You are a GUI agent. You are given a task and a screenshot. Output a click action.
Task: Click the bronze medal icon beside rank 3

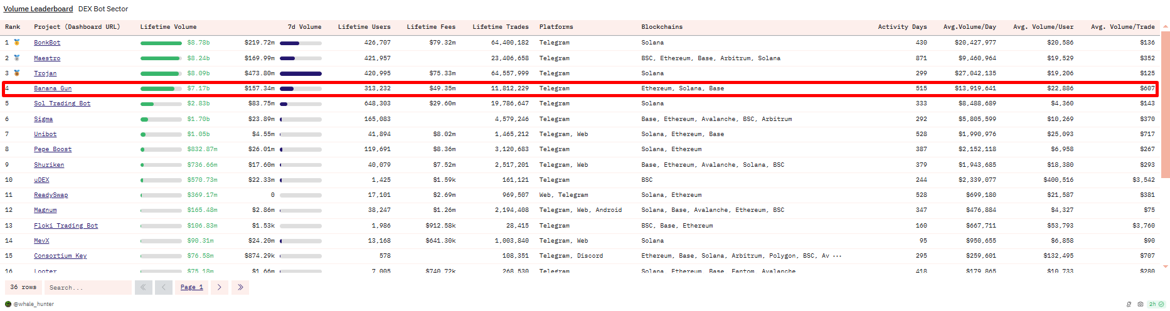(17, 73)
